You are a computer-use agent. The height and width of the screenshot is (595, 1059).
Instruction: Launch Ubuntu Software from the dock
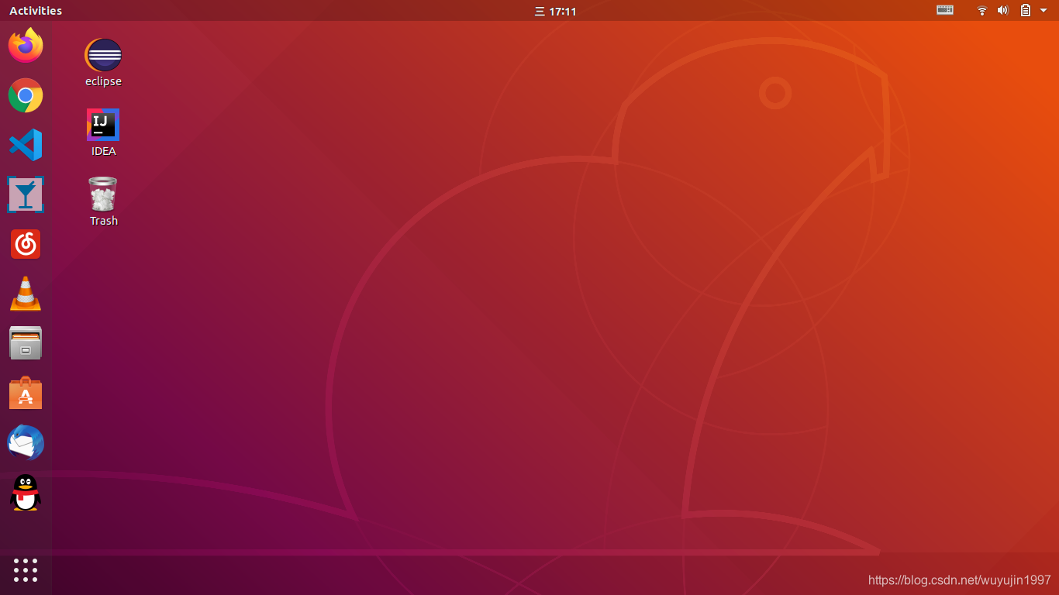26,393
